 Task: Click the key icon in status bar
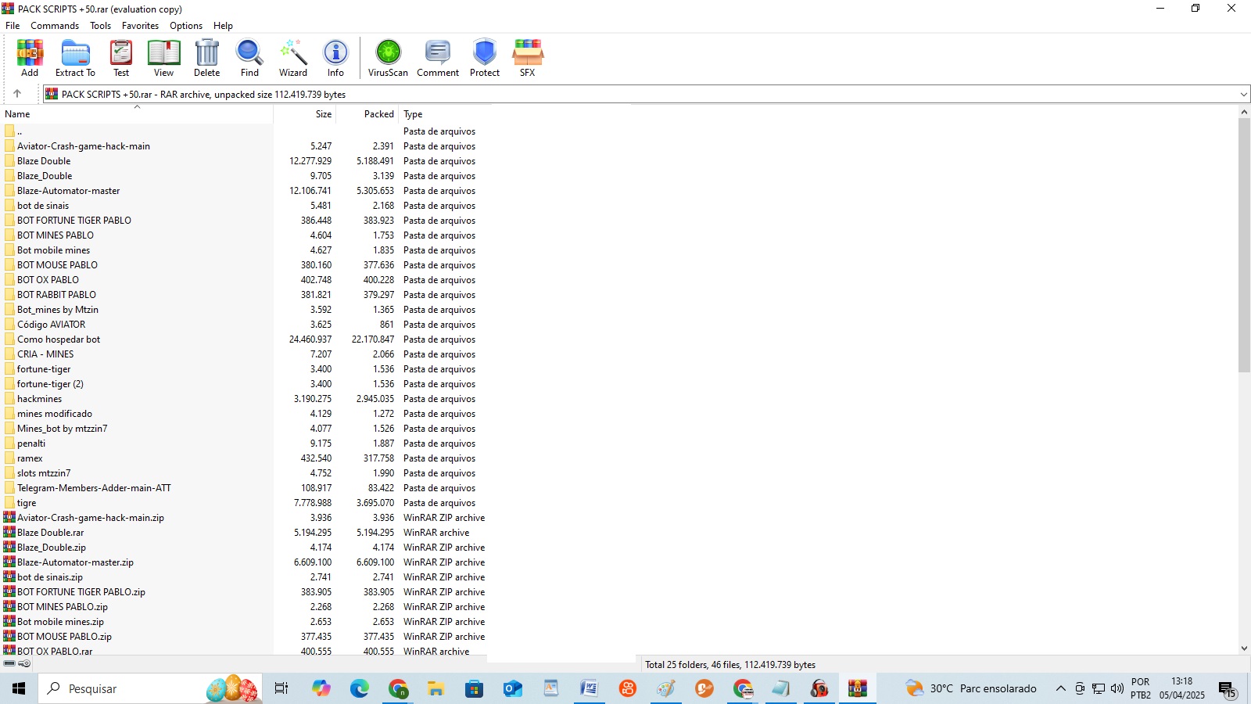point(24,663)
